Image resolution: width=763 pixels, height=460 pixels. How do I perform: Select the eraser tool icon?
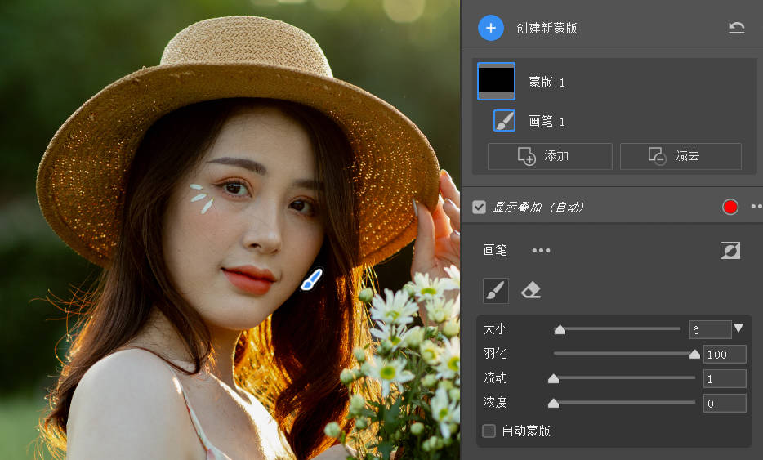[531, 290]
